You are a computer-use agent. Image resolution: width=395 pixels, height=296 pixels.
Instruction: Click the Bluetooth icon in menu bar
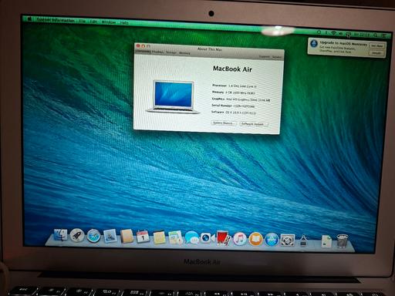coord(326,33)
